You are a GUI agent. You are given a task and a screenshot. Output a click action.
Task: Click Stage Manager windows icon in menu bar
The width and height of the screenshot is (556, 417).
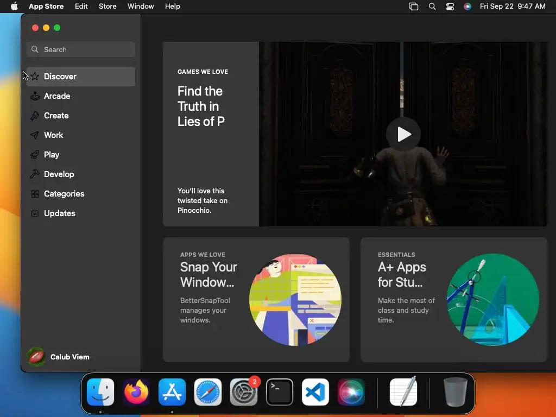coord(413,7)
